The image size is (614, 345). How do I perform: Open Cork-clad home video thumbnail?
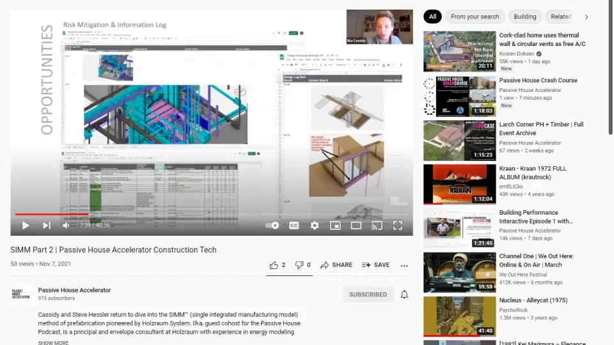tap(459, 51)
